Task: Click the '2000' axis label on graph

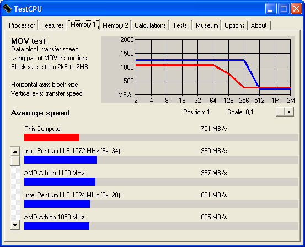Action: coord(127,40)
